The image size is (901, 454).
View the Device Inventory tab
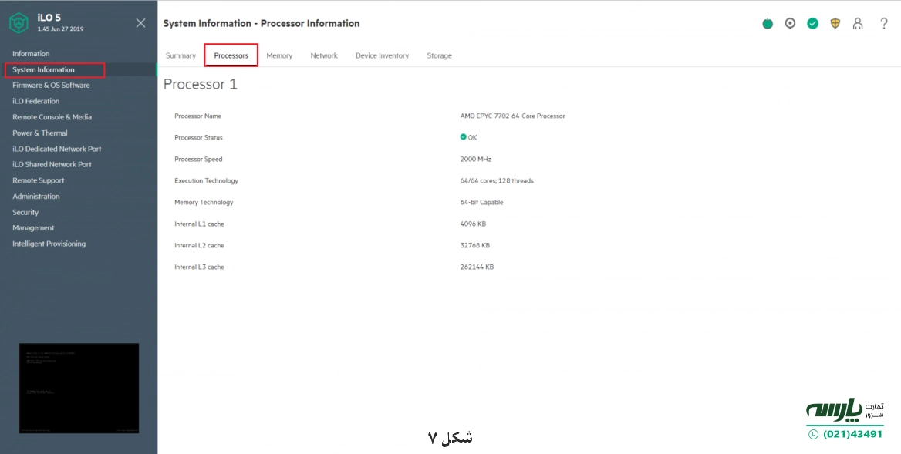(381, 55)
